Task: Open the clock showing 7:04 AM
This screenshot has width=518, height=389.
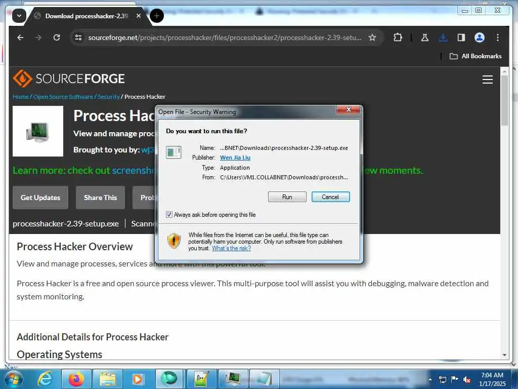Action: 492,379
